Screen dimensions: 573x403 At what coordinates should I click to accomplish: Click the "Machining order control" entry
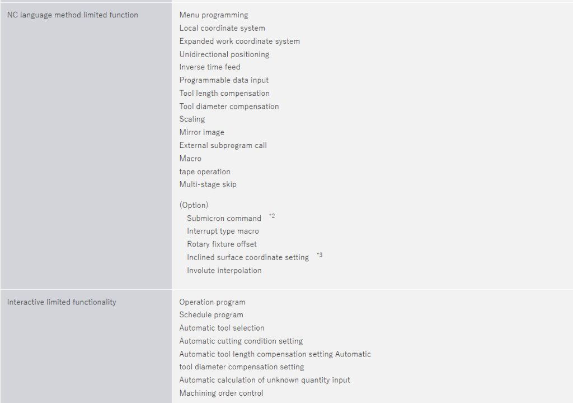[221, 393]
